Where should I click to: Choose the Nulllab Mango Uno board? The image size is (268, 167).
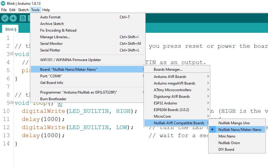click(x=234, y=123)
